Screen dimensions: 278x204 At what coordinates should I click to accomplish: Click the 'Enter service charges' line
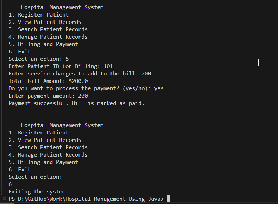point(80,74)
